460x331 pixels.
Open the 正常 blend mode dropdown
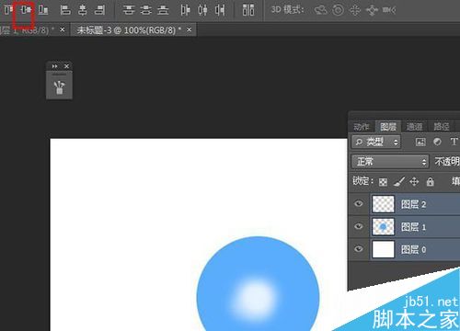(390, 161)
